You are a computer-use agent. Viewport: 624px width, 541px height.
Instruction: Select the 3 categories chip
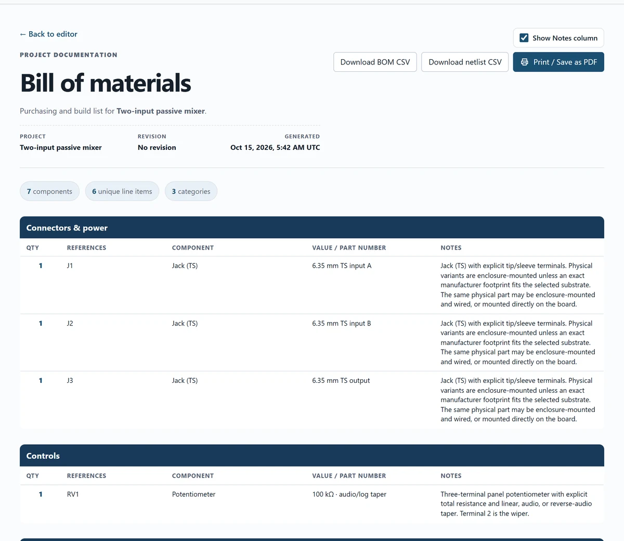[191, 191]
